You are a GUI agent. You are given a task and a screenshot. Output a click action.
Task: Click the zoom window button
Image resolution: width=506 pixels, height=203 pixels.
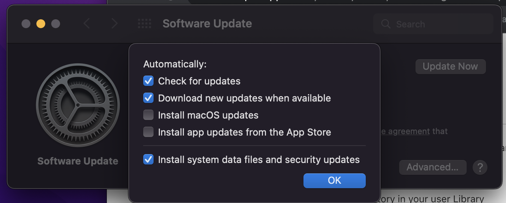tap(56, 24)
